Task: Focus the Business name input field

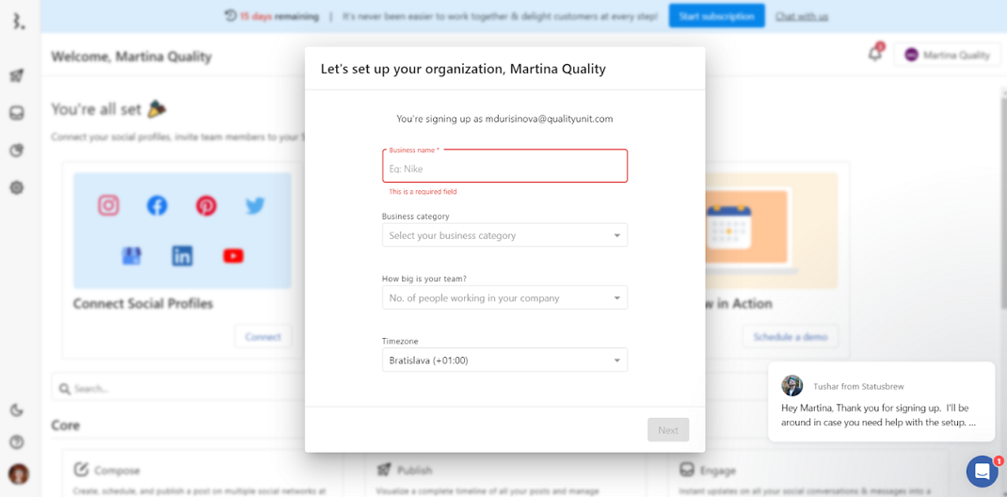Action: (x=504, y=168)
